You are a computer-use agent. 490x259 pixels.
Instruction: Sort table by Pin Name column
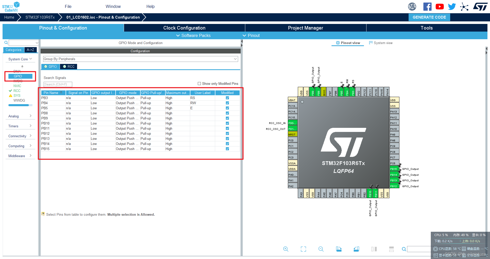(53, 93)
